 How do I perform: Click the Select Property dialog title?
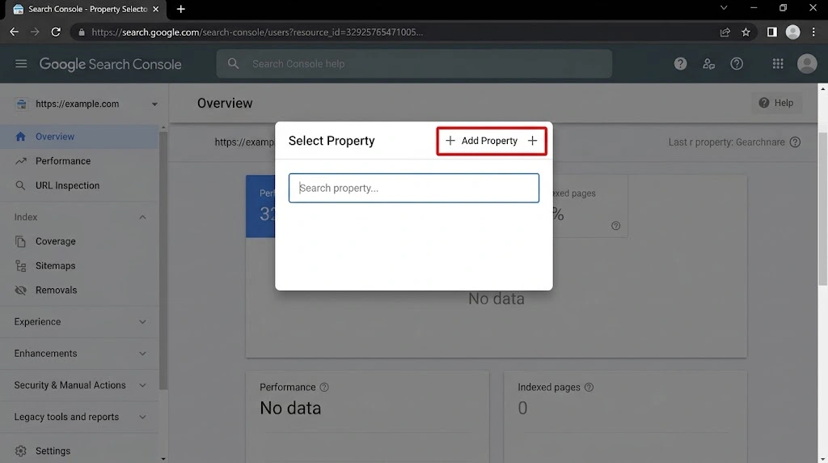coord(332,141)
